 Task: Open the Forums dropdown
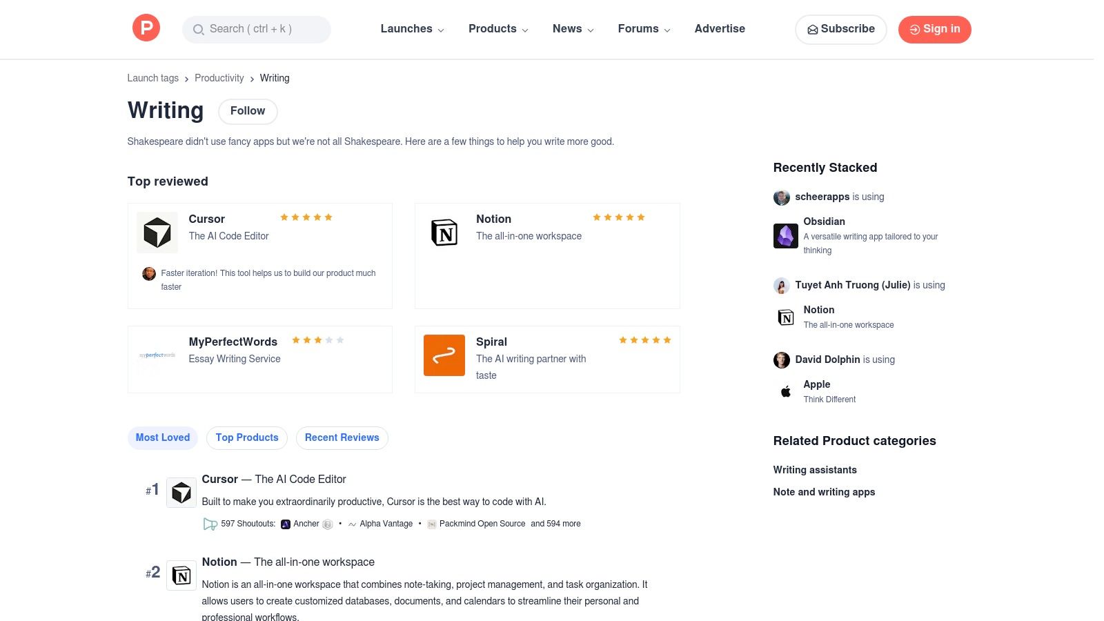pyautogui.click(x=642, y=29)
